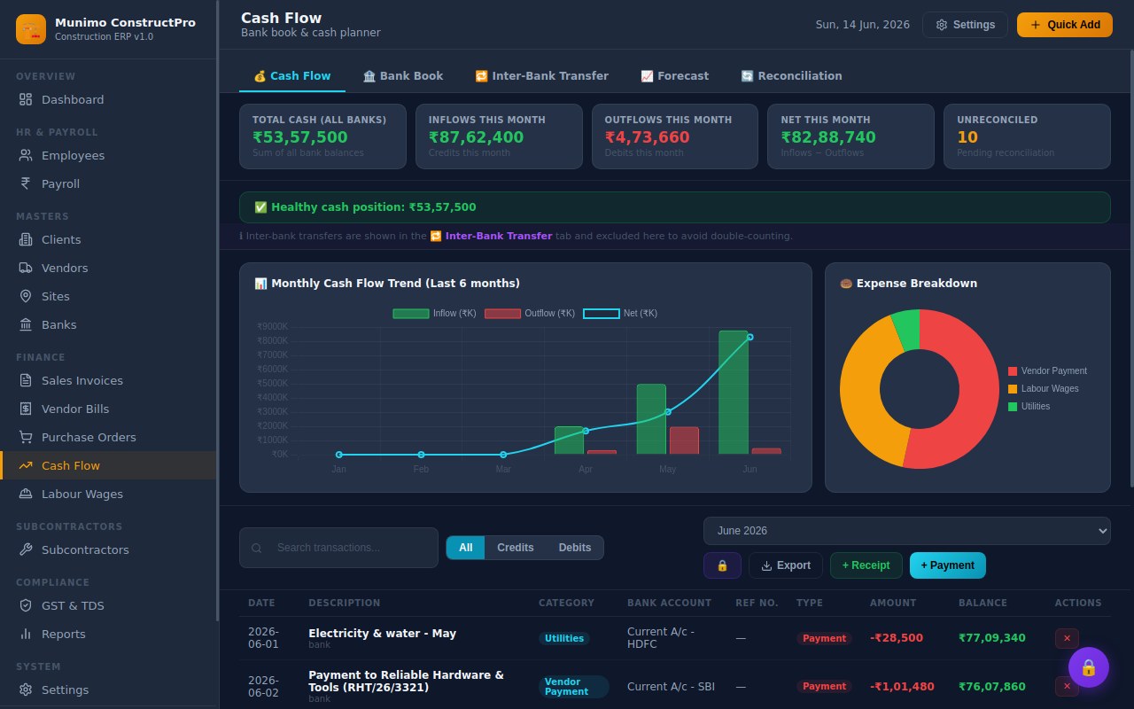Open Reports bar chart icon
1134x709 pixels.
click(26, 634)
